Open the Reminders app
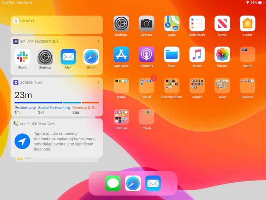Image resolution: width=266 pixels, height=200 pixels. (197, 24)
